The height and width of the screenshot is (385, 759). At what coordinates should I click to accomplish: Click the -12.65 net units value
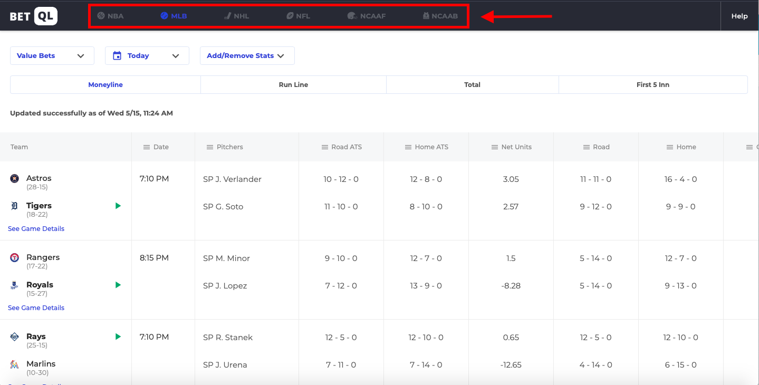pos(512,365)
